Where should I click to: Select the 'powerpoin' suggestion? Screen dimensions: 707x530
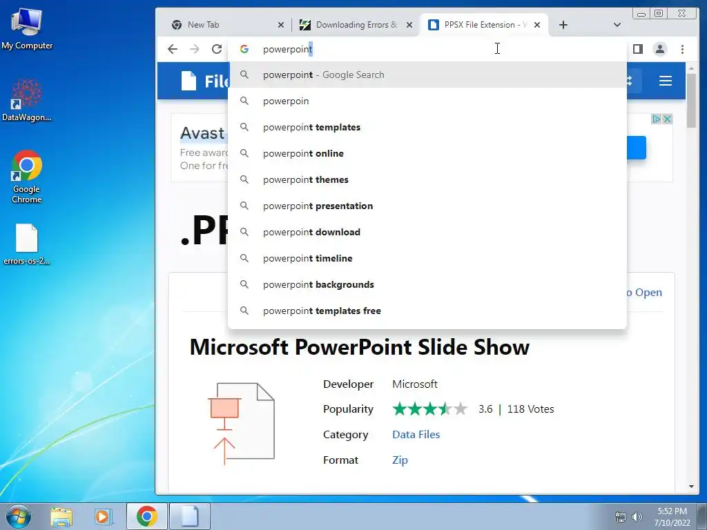[x=427, y=101]
